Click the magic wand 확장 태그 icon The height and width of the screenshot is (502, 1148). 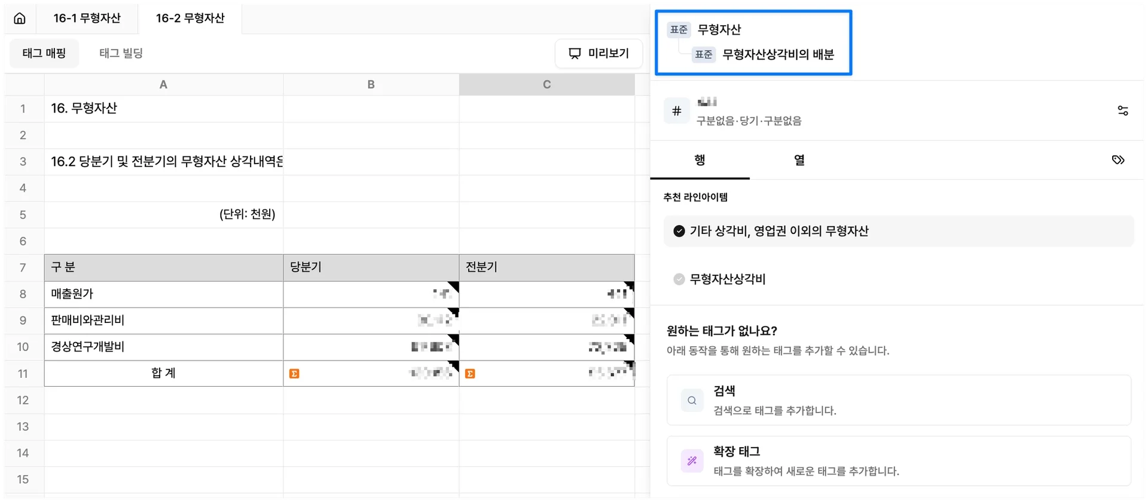tap(692, 461)
